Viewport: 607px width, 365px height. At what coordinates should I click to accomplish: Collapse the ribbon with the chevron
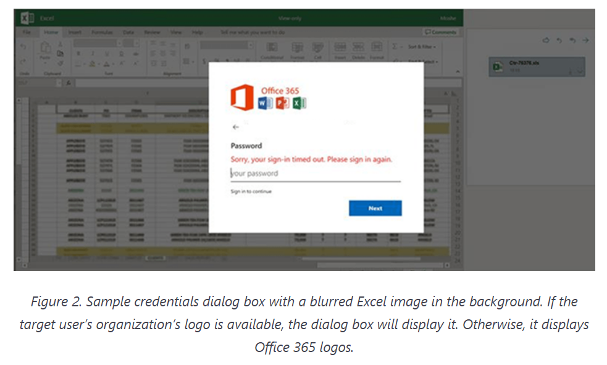458,72
